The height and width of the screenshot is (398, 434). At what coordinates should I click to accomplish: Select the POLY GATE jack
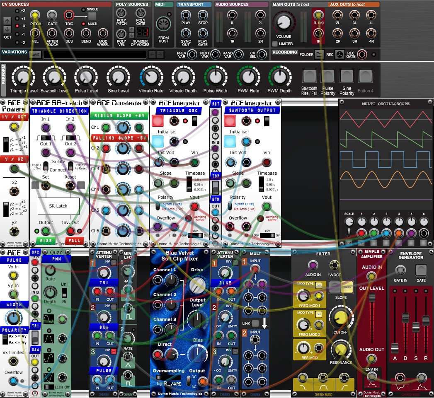(141, 13)
